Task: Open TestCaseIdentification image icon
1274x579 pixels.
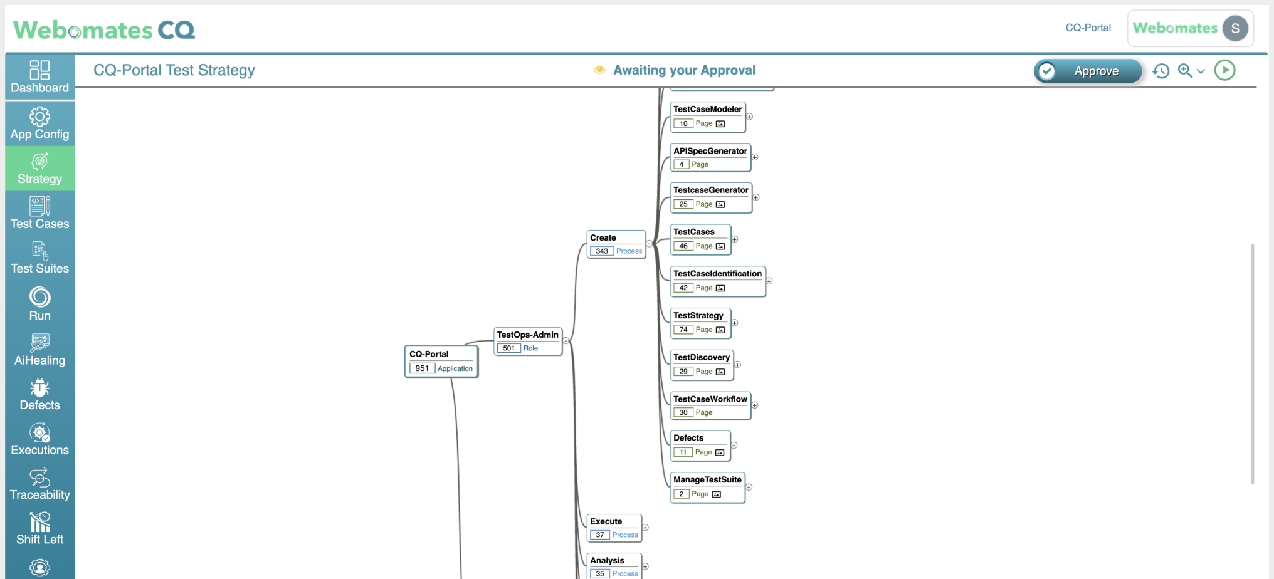Action: click(x=720, y=289)
